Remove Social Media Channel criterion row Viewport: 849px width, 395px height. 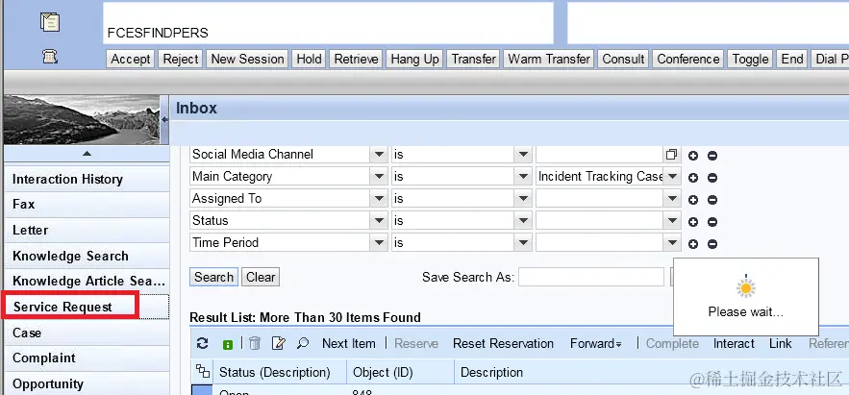coord(712,156)
